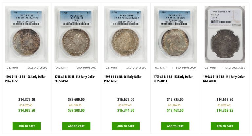Add 1799 B-4 BB-153 dollar to cart

coord(175,126)
